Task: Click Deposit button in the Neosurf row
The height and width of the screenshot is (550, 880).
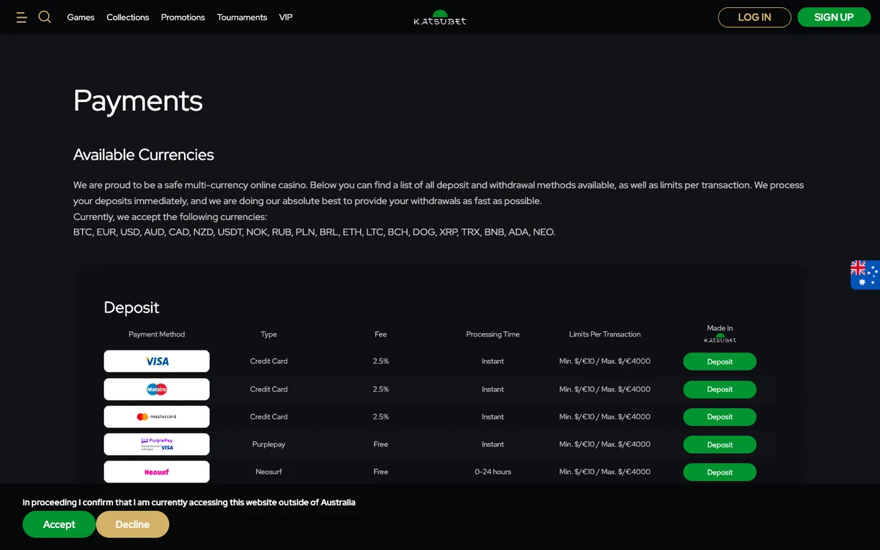Action: pos(720,472)
